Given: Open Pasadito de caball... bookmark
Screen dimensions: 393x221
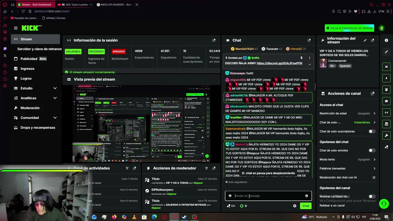Looking at the screenshot, I should pos(24,18).
